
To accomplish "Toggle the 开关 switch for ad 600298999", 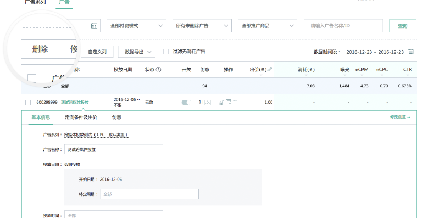I will click(186, 102).
